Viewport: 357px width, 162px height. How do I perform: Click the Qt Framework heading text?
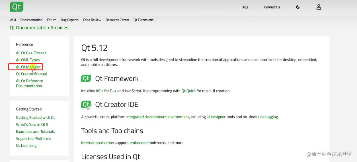(x=117, y=79)
